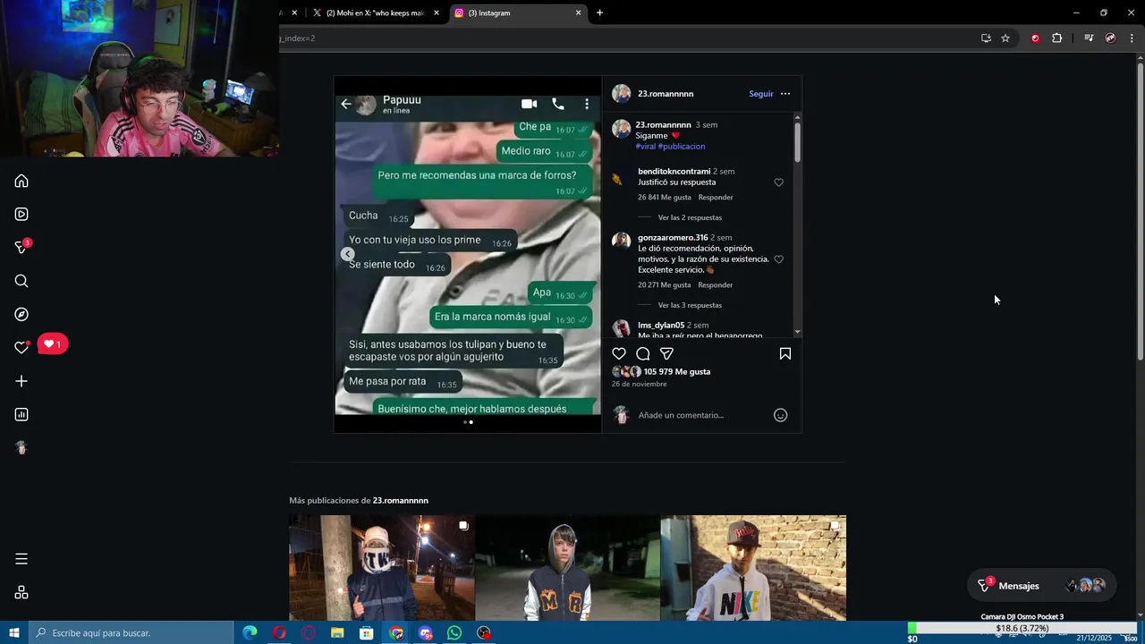Open Notifications heart icon in the sidebar
The height and width of the screenshot is (644, 1145).
coord(21,348)
